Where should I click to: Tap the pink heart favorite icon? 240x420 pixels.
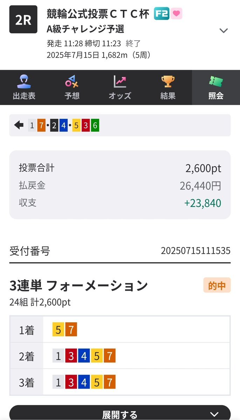click(x=177, y=14)
